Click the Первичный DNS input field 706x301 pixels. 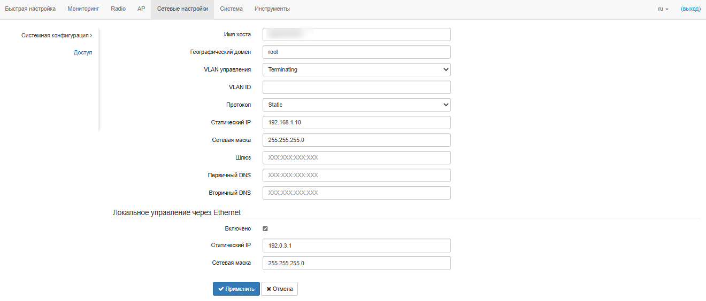[x=356, y=176]
